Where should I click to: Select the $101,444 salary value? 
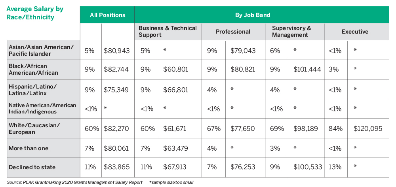307,70
